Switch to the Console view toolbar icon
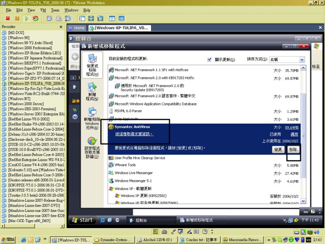This screenshot has height=244, width=325. tap(121, 18)
